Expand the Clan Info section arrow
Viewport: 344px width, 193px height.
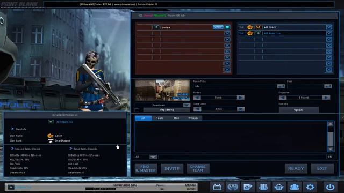(x=12, y=129)
